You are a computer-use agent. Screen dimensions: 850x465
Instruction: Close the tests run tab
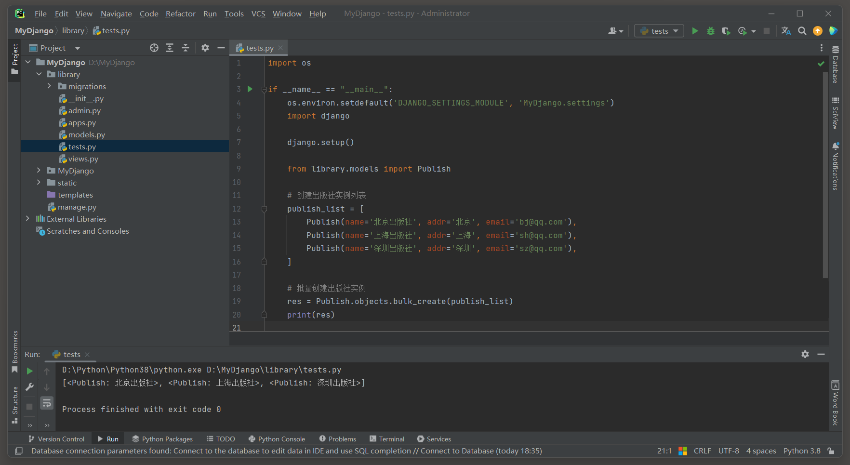click(x=87, y=355)
